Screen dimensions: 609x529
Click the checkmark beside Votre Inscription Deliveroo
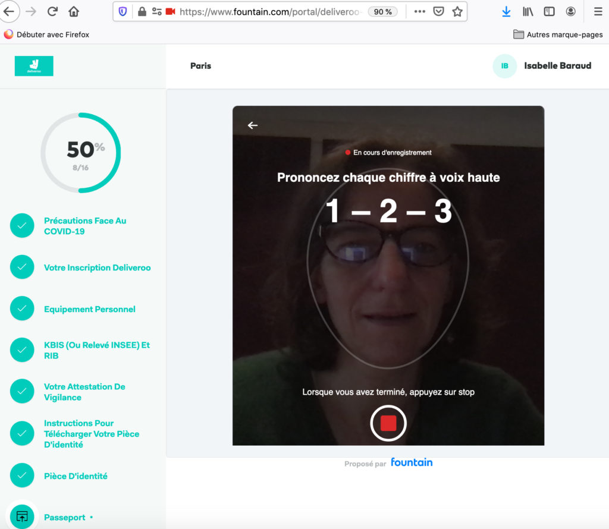(22, 267)
